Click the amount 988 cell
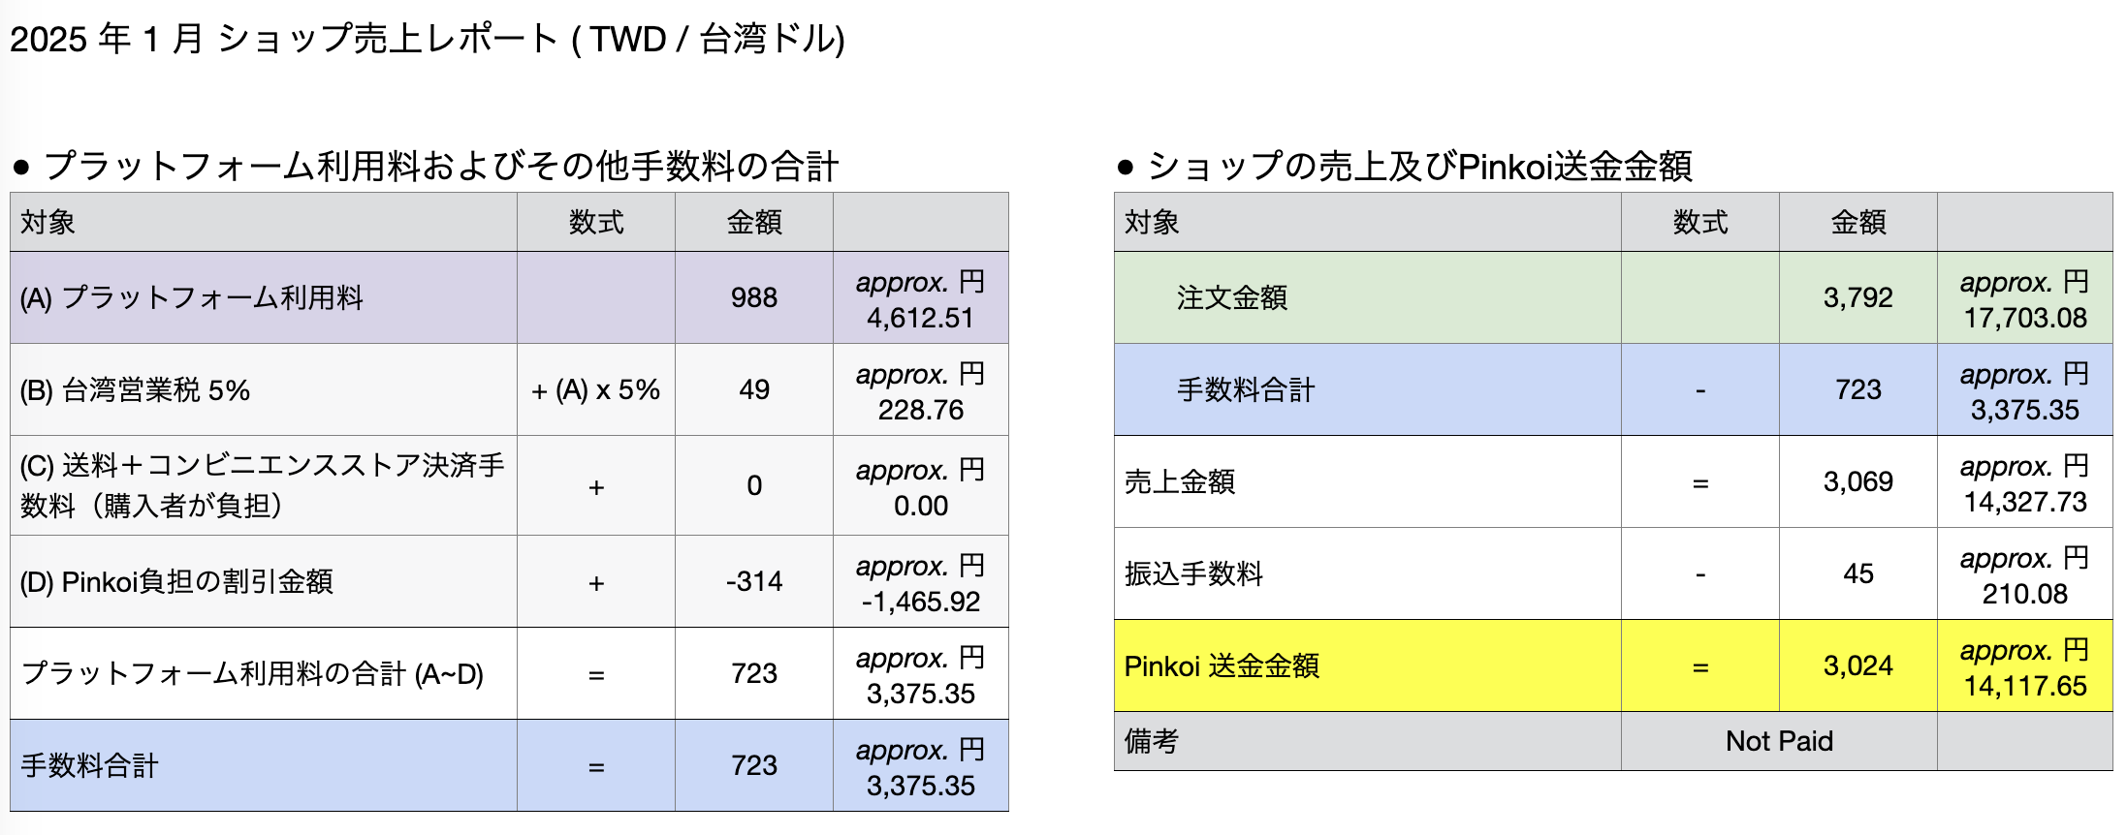The height and width of the screenshot is (835, 2127). [753, 298]
